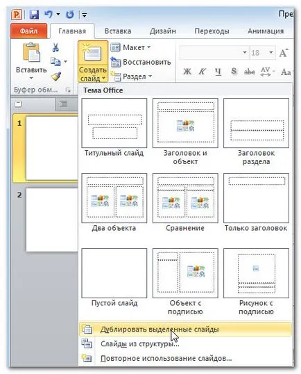This screenshot has width=301, height=374.
Task: Click the Создать слайд icon
Action: (x=93, y=53)
